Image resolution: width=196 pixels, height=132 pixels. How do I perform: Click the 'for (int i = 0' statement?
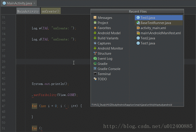point(57,106)
